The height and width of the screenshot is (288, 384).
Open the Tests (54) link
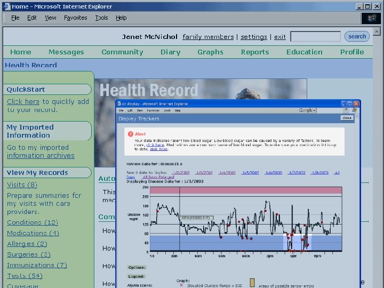pos(25,276)
